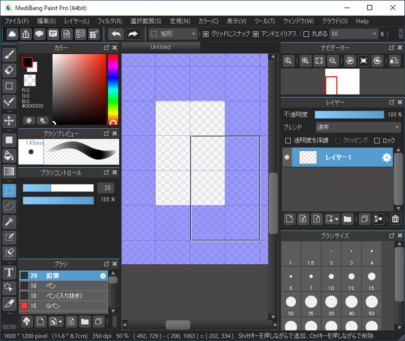
Task: Hide レイヤー1 with its visibility toggle
Action: [x=287, y=157]
